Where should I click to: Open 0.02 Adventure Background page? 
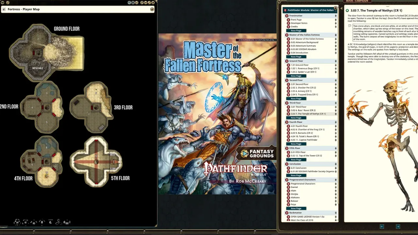click(304, 42)
